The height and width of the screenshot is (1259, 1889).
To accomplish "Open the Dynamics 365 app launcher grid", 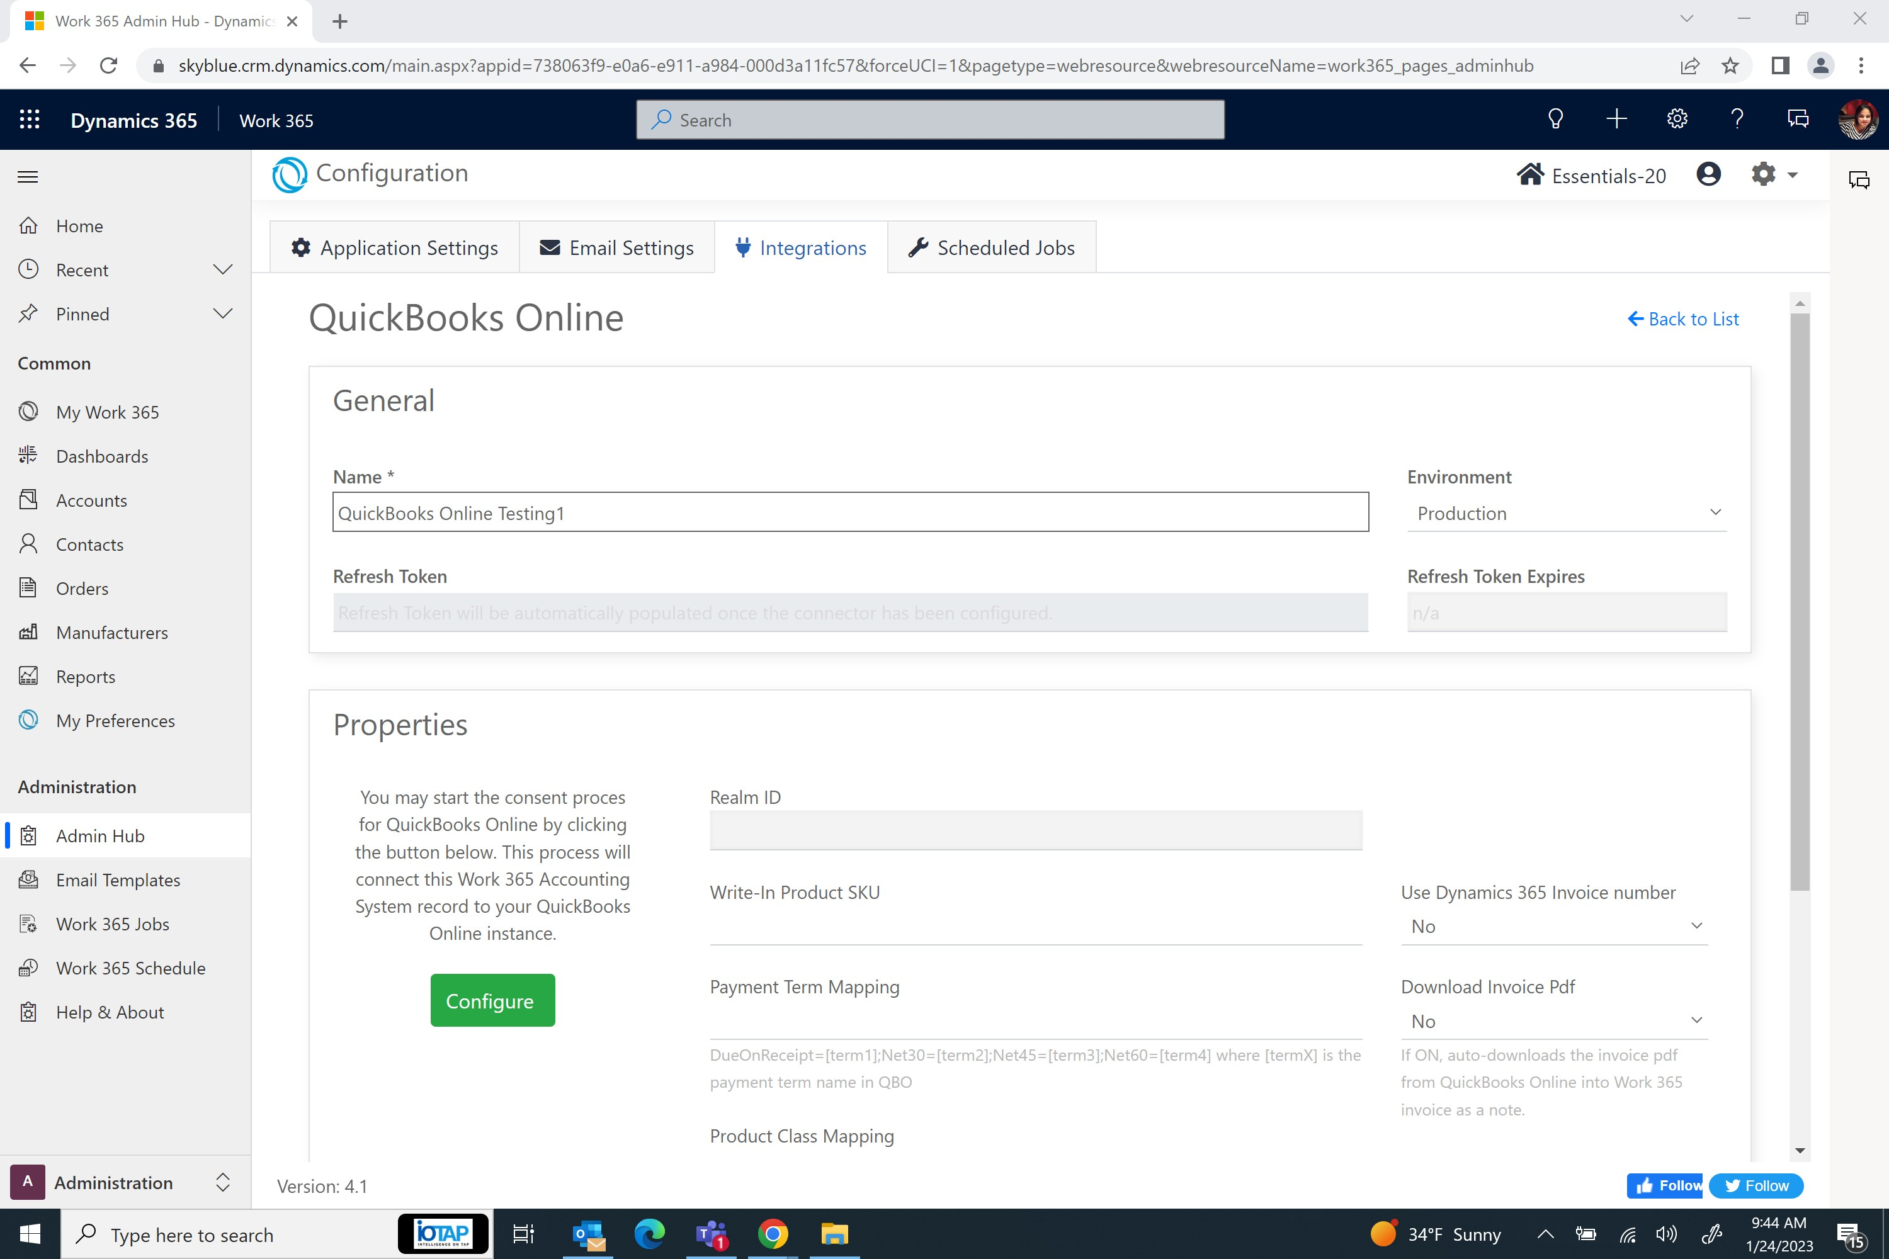I will (30, 120).
